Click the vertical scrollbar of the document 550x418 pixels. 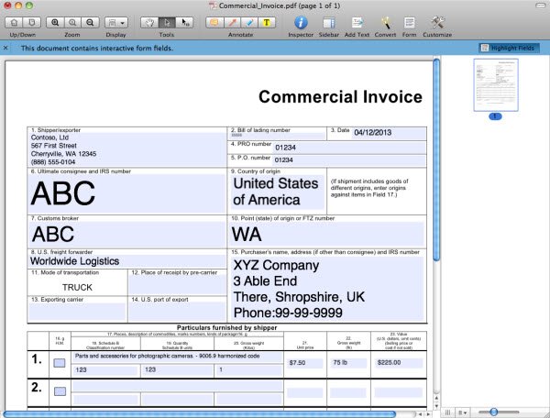click(436, 159)
